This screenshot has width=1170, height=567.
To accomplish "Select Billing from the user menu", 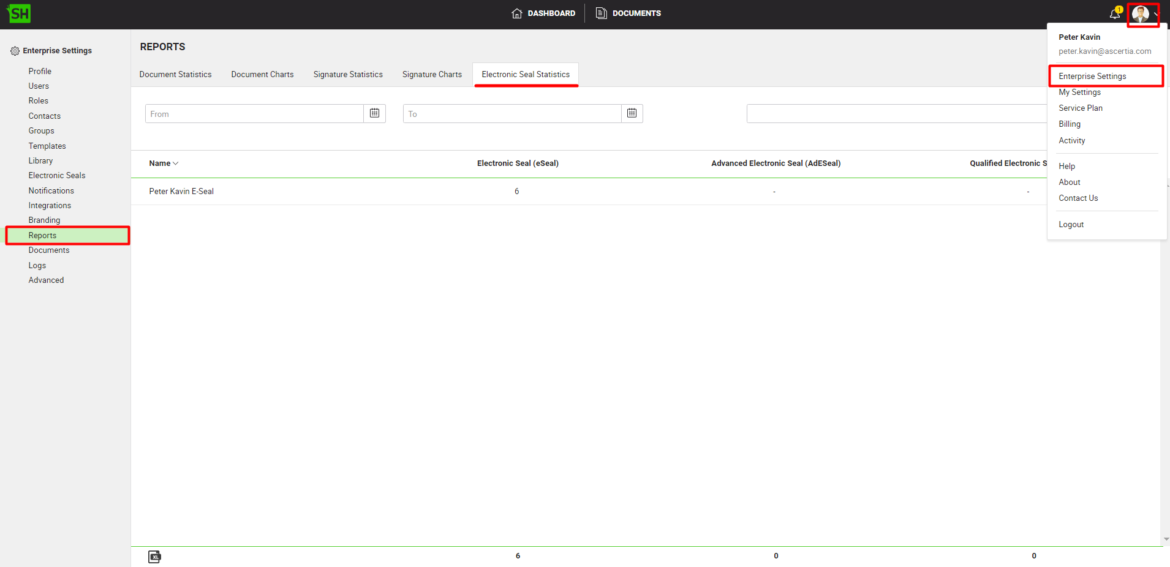I will (1070, 124).
